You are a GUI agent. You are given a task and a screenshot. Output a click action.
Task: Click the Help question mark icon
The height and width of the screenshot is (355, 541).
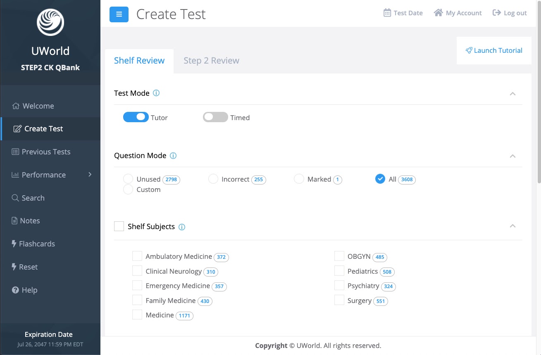click(15, 290)
